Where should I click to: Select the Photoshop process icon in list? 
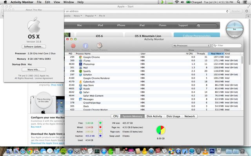coord(80,64)
